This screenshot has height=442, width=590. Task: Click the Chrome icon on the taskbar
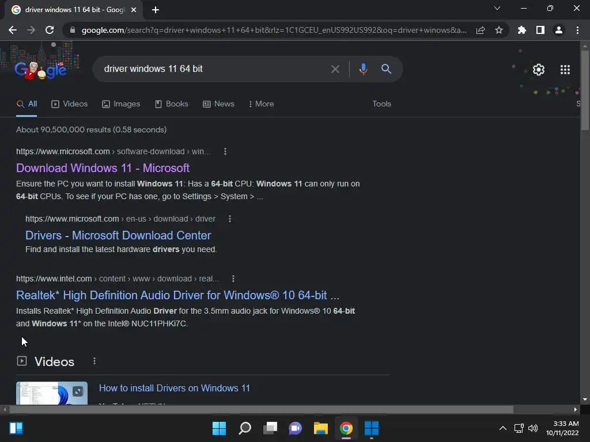tap(346, 428)
